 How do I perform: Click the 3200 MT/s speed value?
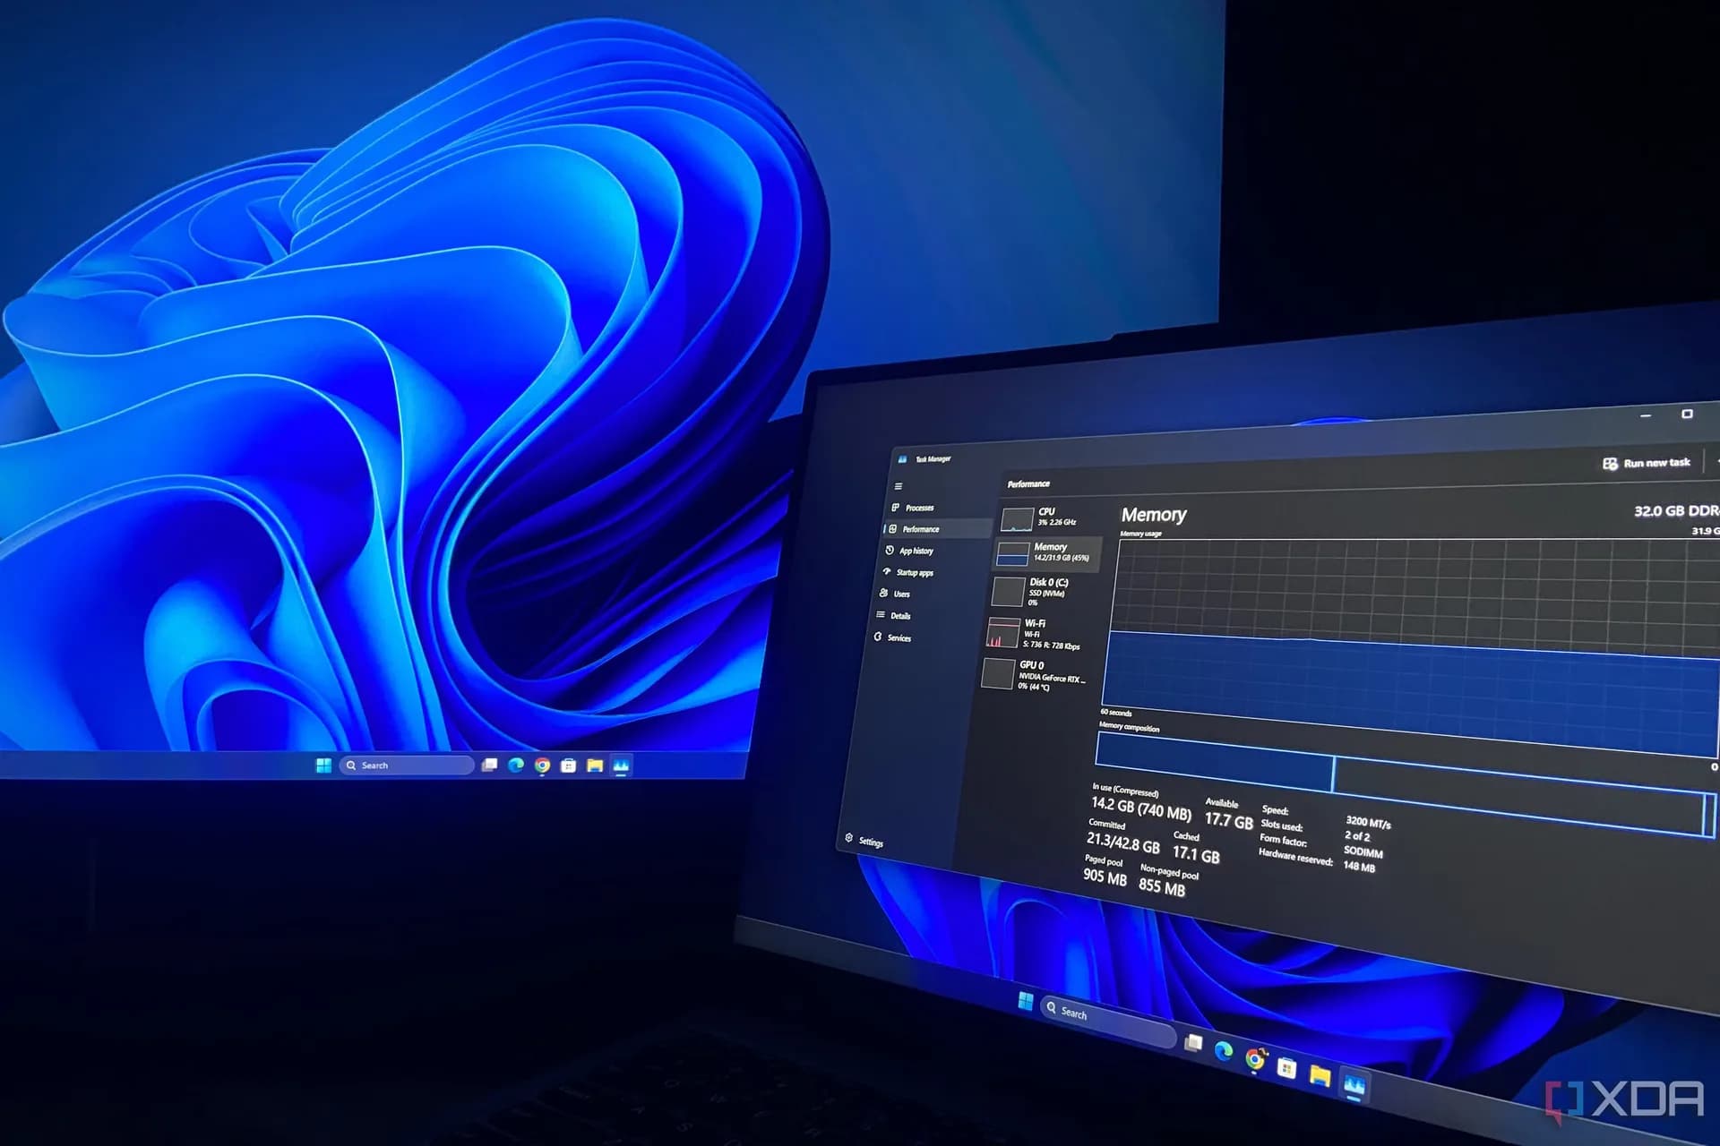click(1368, 822)
